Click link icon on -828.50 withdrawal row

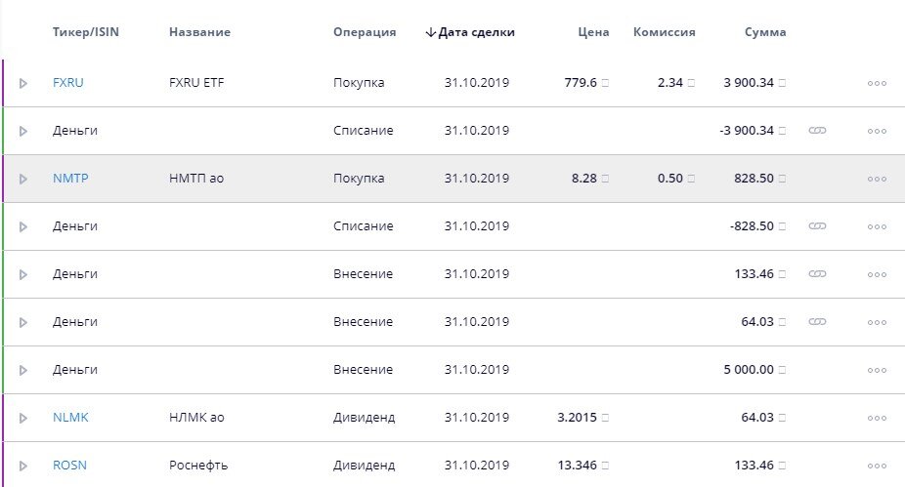click(x=817, y=226)
